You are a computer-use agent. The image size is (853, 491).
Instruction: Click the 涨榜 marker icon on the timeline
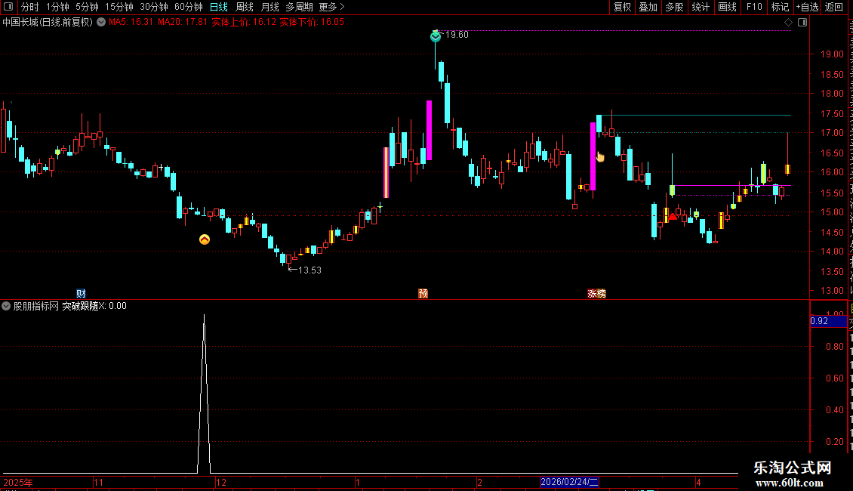click(x=597, y=293)
